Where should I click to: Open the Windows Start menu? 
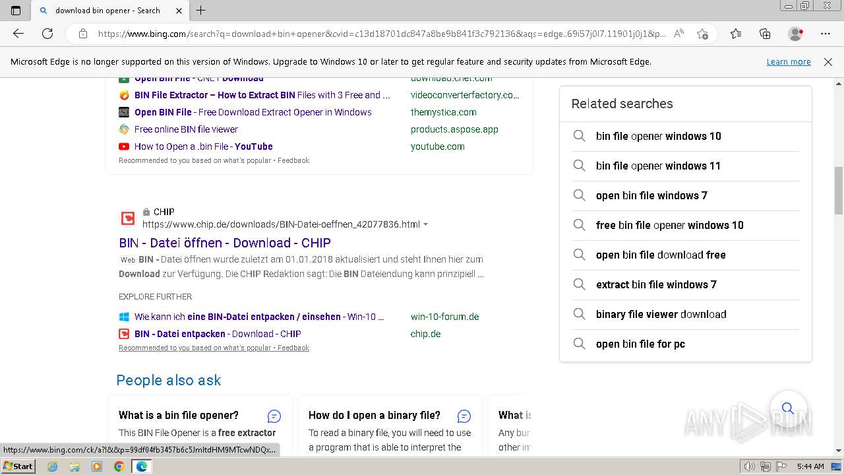click(18, 466)
